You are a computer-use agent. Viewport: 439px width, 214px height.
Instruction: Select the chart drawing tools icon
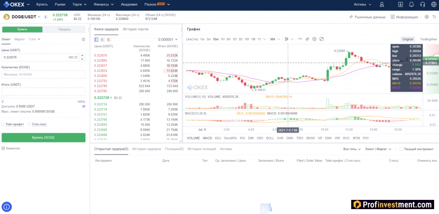coord(307,39)
